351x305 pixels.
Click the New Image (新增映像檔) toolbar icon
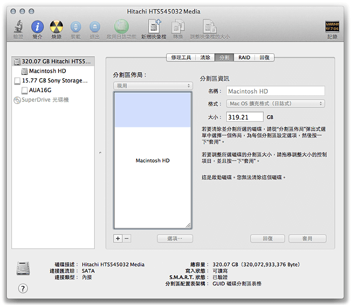(x=154, y=26)
